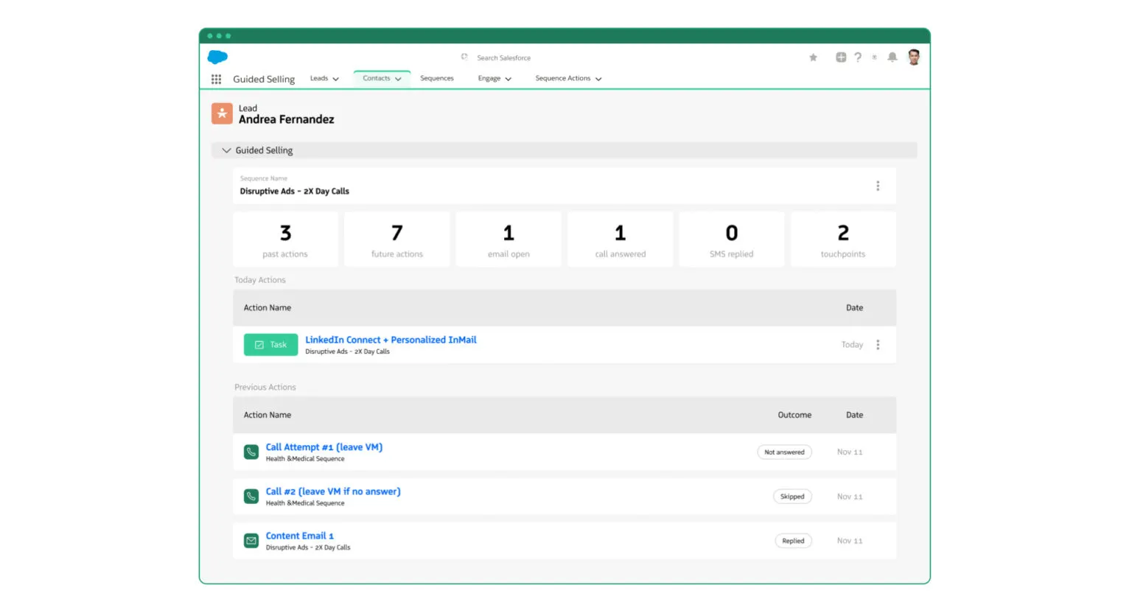
Task: Expand the Sequence Actions dropdown
Action: [x=598, y=79]
